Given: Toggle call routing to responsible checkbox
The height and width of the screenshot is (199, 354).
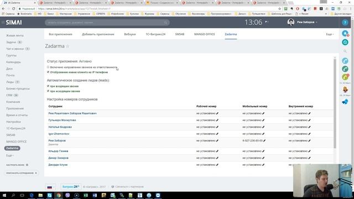Looking at the screenshot, I should (48, 67).
